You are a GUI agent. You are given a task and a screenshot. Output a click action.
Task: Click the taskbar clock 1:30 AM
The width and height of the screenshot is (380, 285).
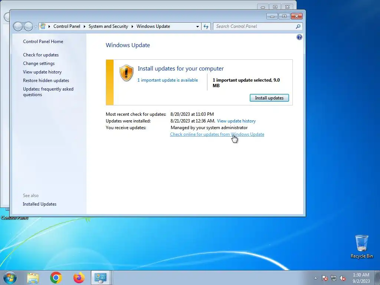[x=361, y=278]
